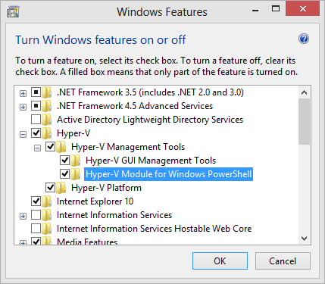Uncheck Hyper-V Management Tools checkbox

coord(50,147)
